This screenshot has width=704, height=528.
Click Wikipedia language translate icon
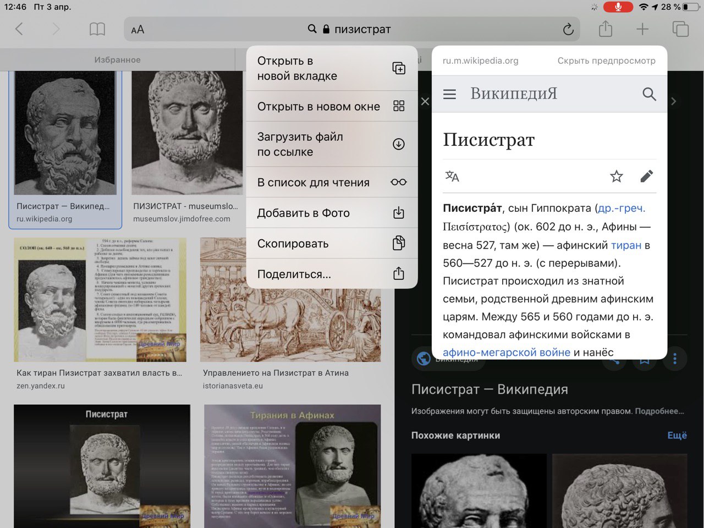pyautogui.click(x=452, y=176)
